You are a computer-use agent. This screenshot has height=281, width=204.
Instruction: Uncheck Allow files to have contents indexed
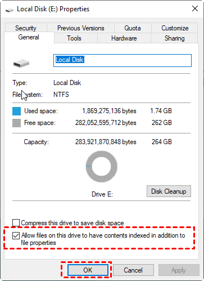click(16, 235)
